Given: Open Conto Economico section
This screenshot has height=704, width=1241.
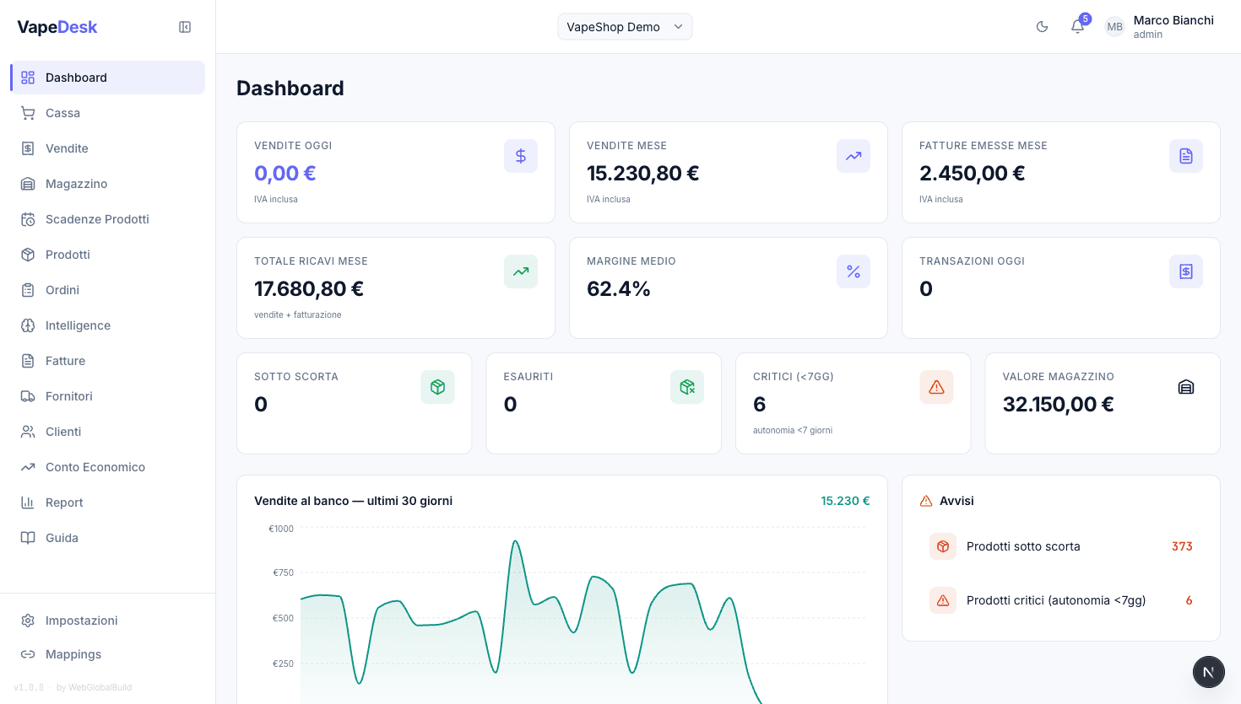Looking at the screenshot, I should (x=95, y=467).
